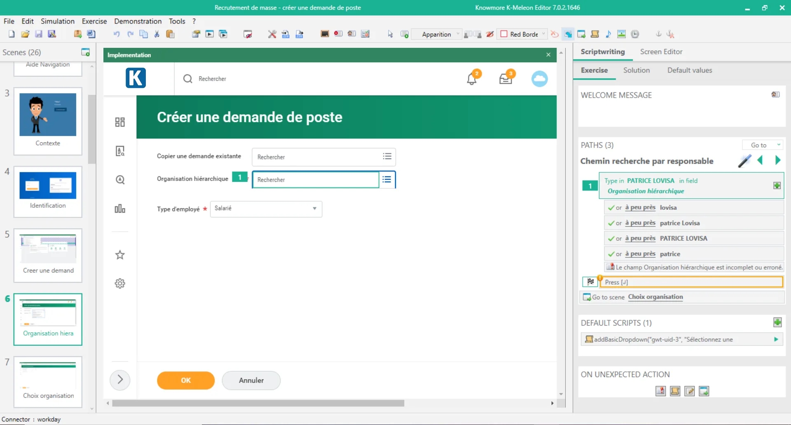This screenshot has width=791, height=425.
Task: Expand the addBasicDropdown default script arrow
Action: point(776,339)
